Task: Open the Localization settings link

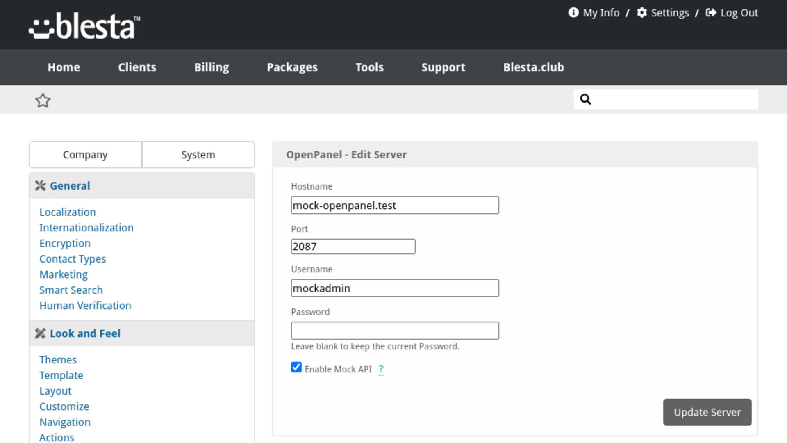Action: click(67, 212)
